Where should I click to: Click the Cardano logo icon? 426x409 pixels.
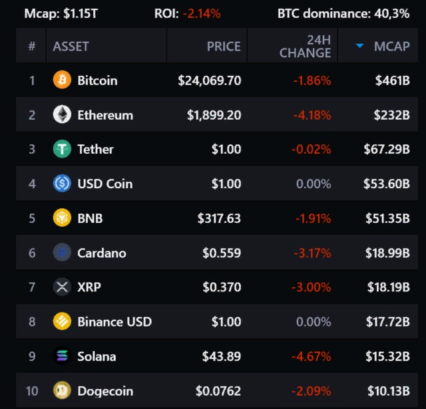pyautogui.click(x=62, y=253)
